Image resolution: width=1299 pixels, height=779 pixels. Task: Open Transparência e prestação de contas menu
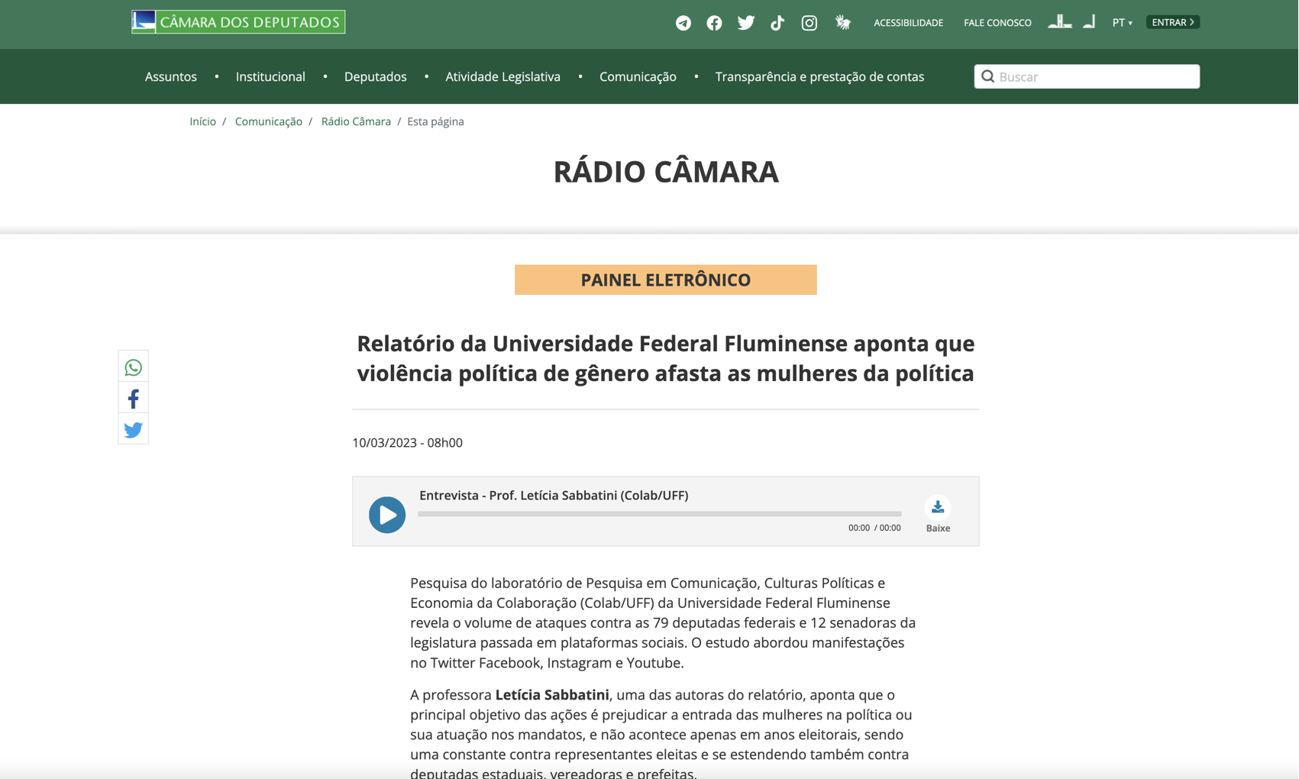pos(819,76)
